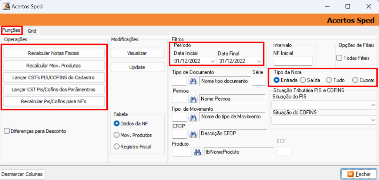
Task: Focus the Série input field
Action: pos(259,81)
